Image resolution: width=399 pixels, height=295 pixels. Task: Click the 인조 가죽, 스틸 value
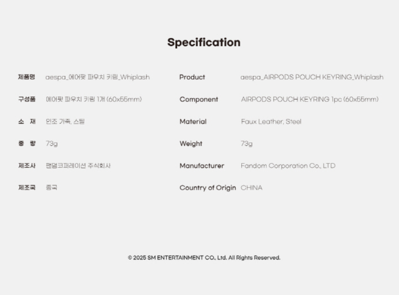[65, 122]
